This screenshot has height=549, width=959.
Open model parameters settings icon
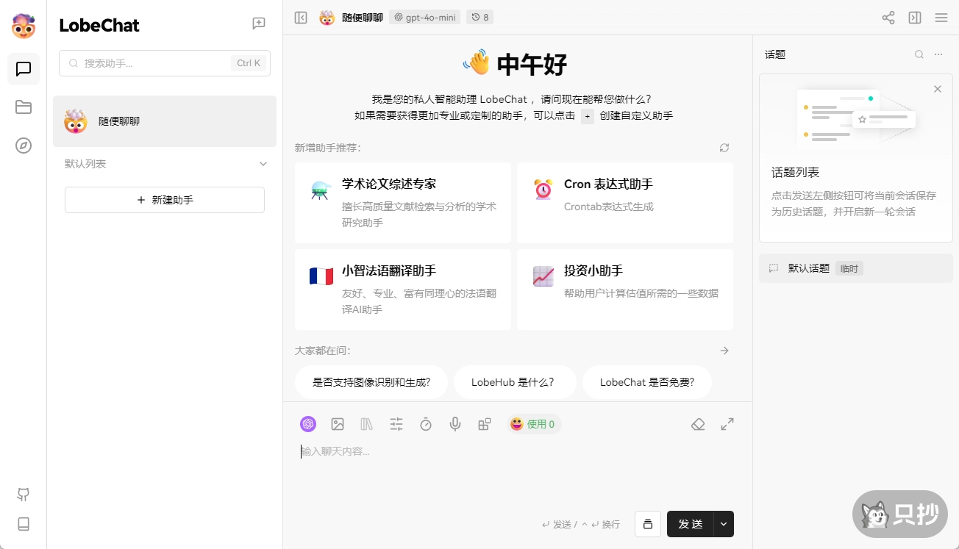[396, 424]
